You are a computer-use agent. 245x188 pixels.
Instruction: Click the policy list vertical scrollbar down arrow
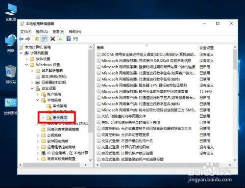tap(235, 160)
